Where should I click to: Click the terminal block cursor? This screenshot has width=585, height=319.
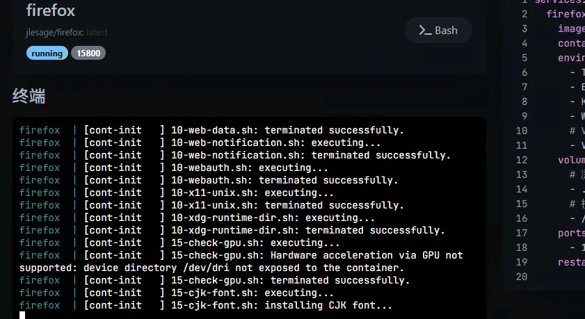pos(22,316)
